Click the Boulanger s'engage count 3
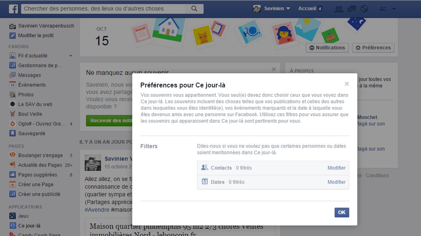 (71, 155)
